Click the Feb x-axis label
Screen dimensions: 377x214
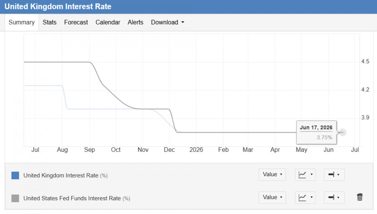(x=223, y=150)
